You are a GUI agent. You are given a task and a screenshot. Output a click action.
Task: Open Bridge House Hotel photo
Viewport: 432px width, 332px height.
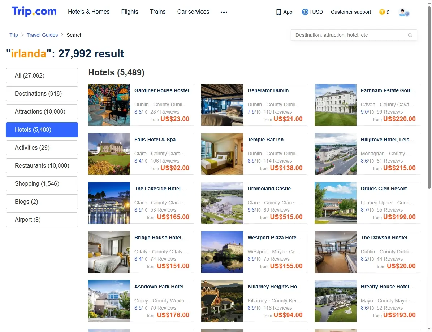point(109,252)
